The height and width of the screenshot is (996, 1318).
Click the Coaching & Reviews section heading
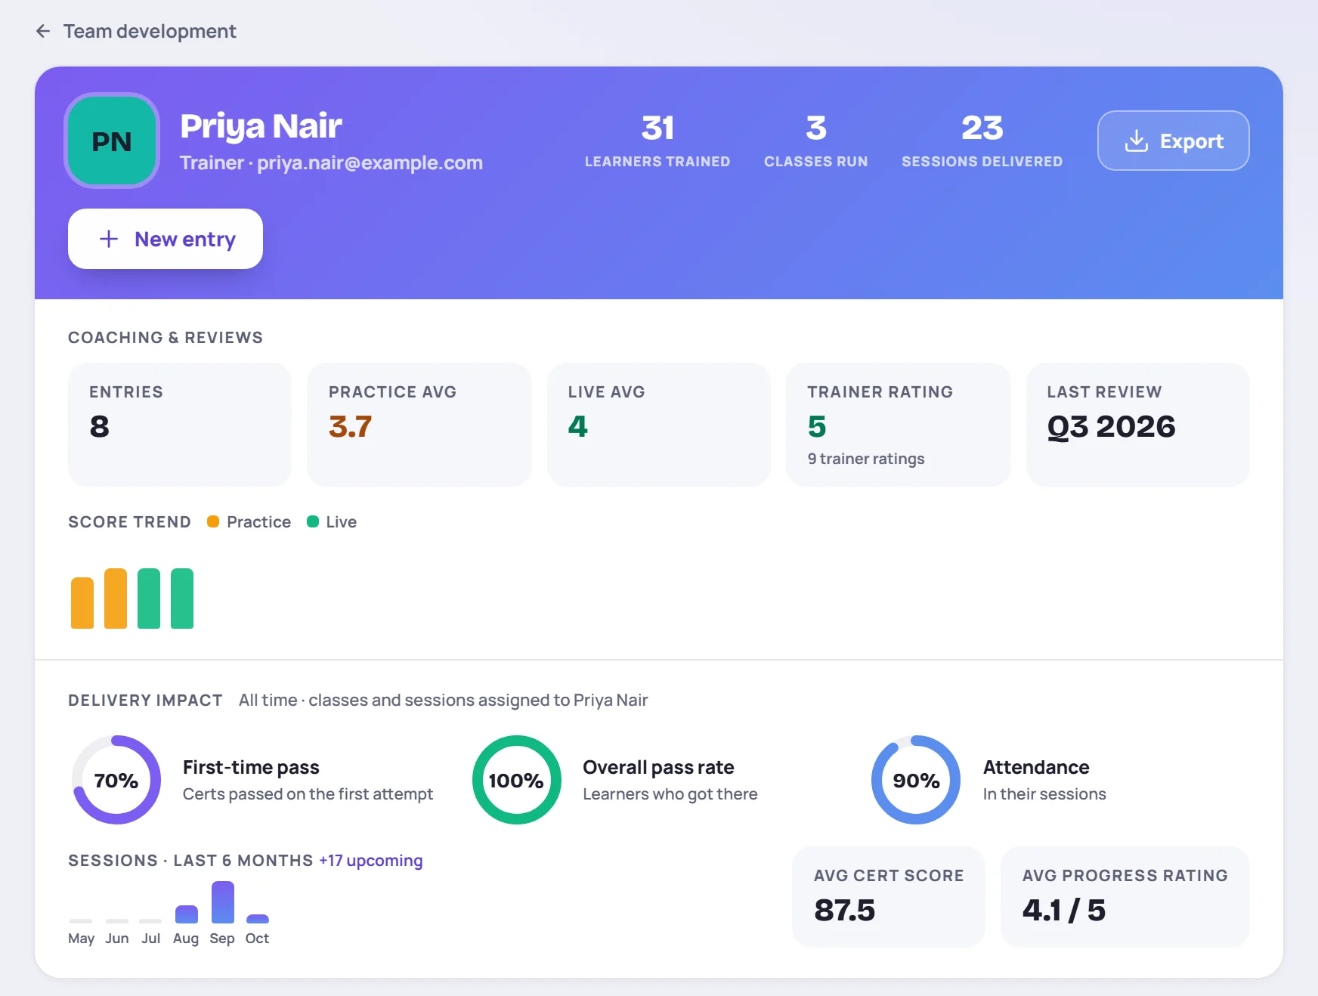pyautogui.click(x=166, y=338)
